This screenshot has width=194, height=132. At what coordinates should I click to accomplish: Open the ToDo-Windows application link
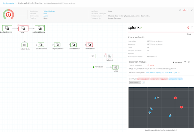[49, 11]
